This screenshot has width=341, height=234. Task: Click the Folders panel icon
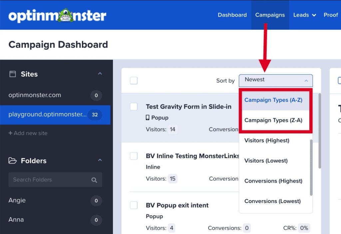[12, 160]
